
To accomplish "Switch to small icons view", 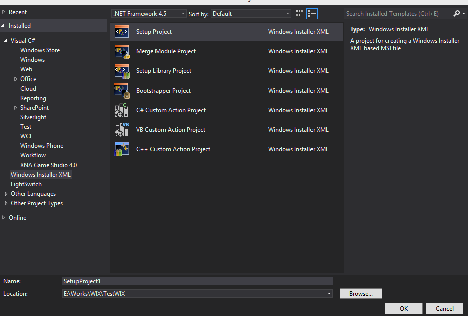I will coord(299,14).
